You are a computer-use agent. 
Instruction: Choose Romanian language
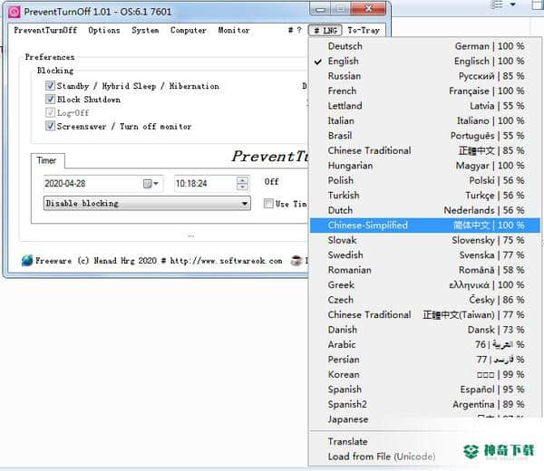click(424, 270)
